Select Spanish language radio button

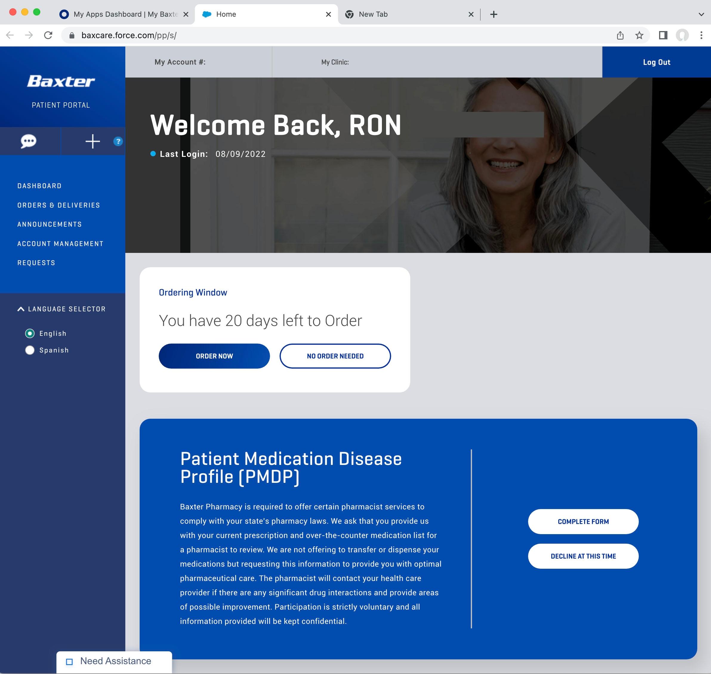[30, 350]
